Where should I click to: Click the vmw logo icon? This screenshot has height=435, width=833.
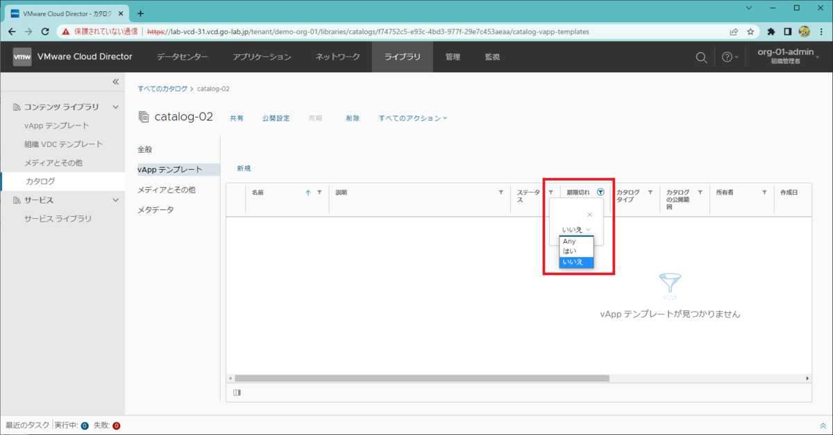pyautogui.click(x=22, y=57)
